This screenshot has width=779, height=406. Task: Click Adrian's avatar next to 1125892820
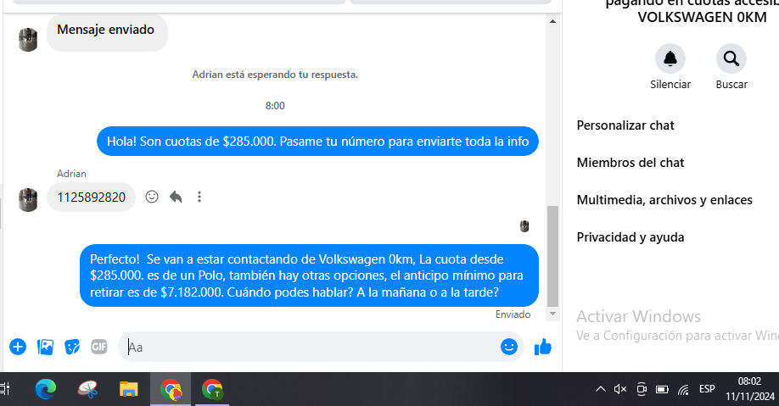click(x=28, y=200)
